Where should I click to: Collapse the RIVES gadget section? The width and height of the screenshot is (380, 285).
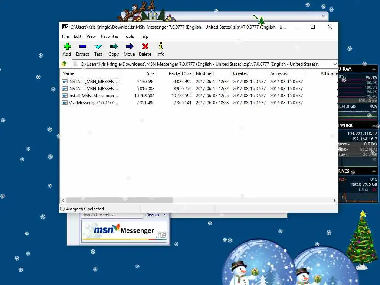click(x=374, y=171)
